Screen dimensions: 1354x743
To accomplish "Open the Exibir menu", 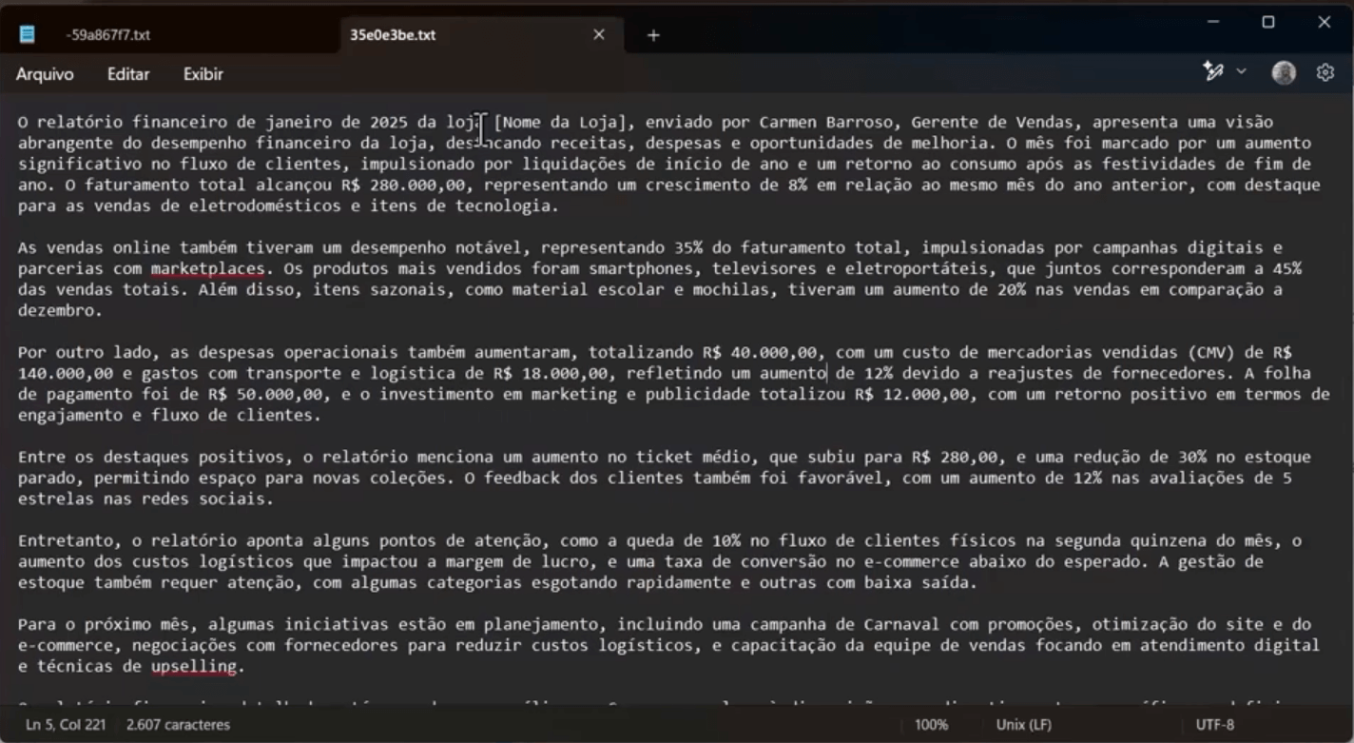I will coord(203,74).
